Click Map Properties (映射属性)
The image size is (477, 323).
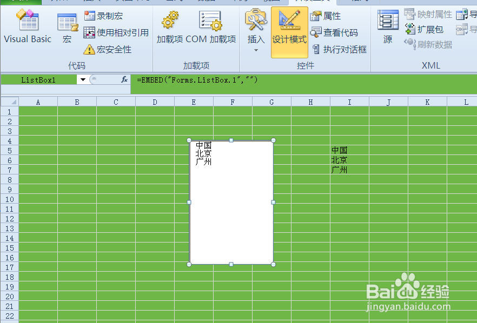coord(428,14)
